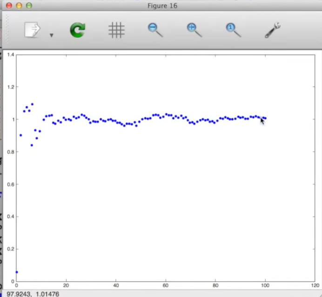
Task: Click the toolbar drag handle dots
Action: click(x=7, y=29)
